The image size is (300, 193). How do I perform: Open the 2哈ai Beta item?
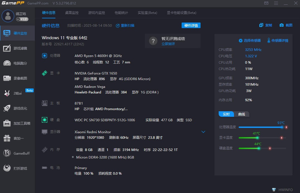[x=18, y=93]
